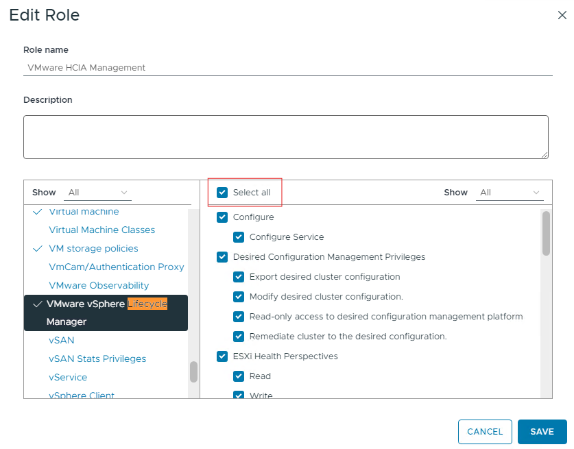Uncheck Configure Service privilege
Image resolution: width=574 pixels, height=449 pixels.
point(239,236)
